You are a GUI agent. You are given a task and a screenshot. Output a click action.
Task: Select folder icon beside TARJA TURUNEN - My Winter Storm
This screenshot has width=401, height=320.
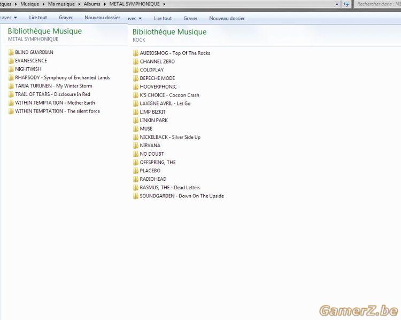coord(11,86)
